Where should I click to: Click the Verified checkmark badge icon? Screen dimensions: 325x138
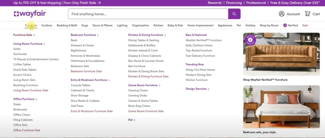[285, 25]
